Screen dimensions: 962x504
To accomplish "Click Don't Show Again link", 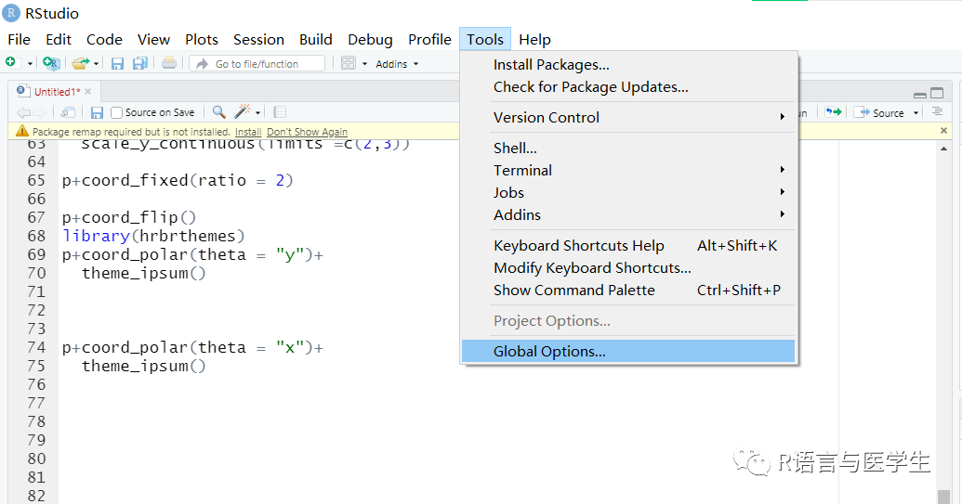I will click(307, 132).
